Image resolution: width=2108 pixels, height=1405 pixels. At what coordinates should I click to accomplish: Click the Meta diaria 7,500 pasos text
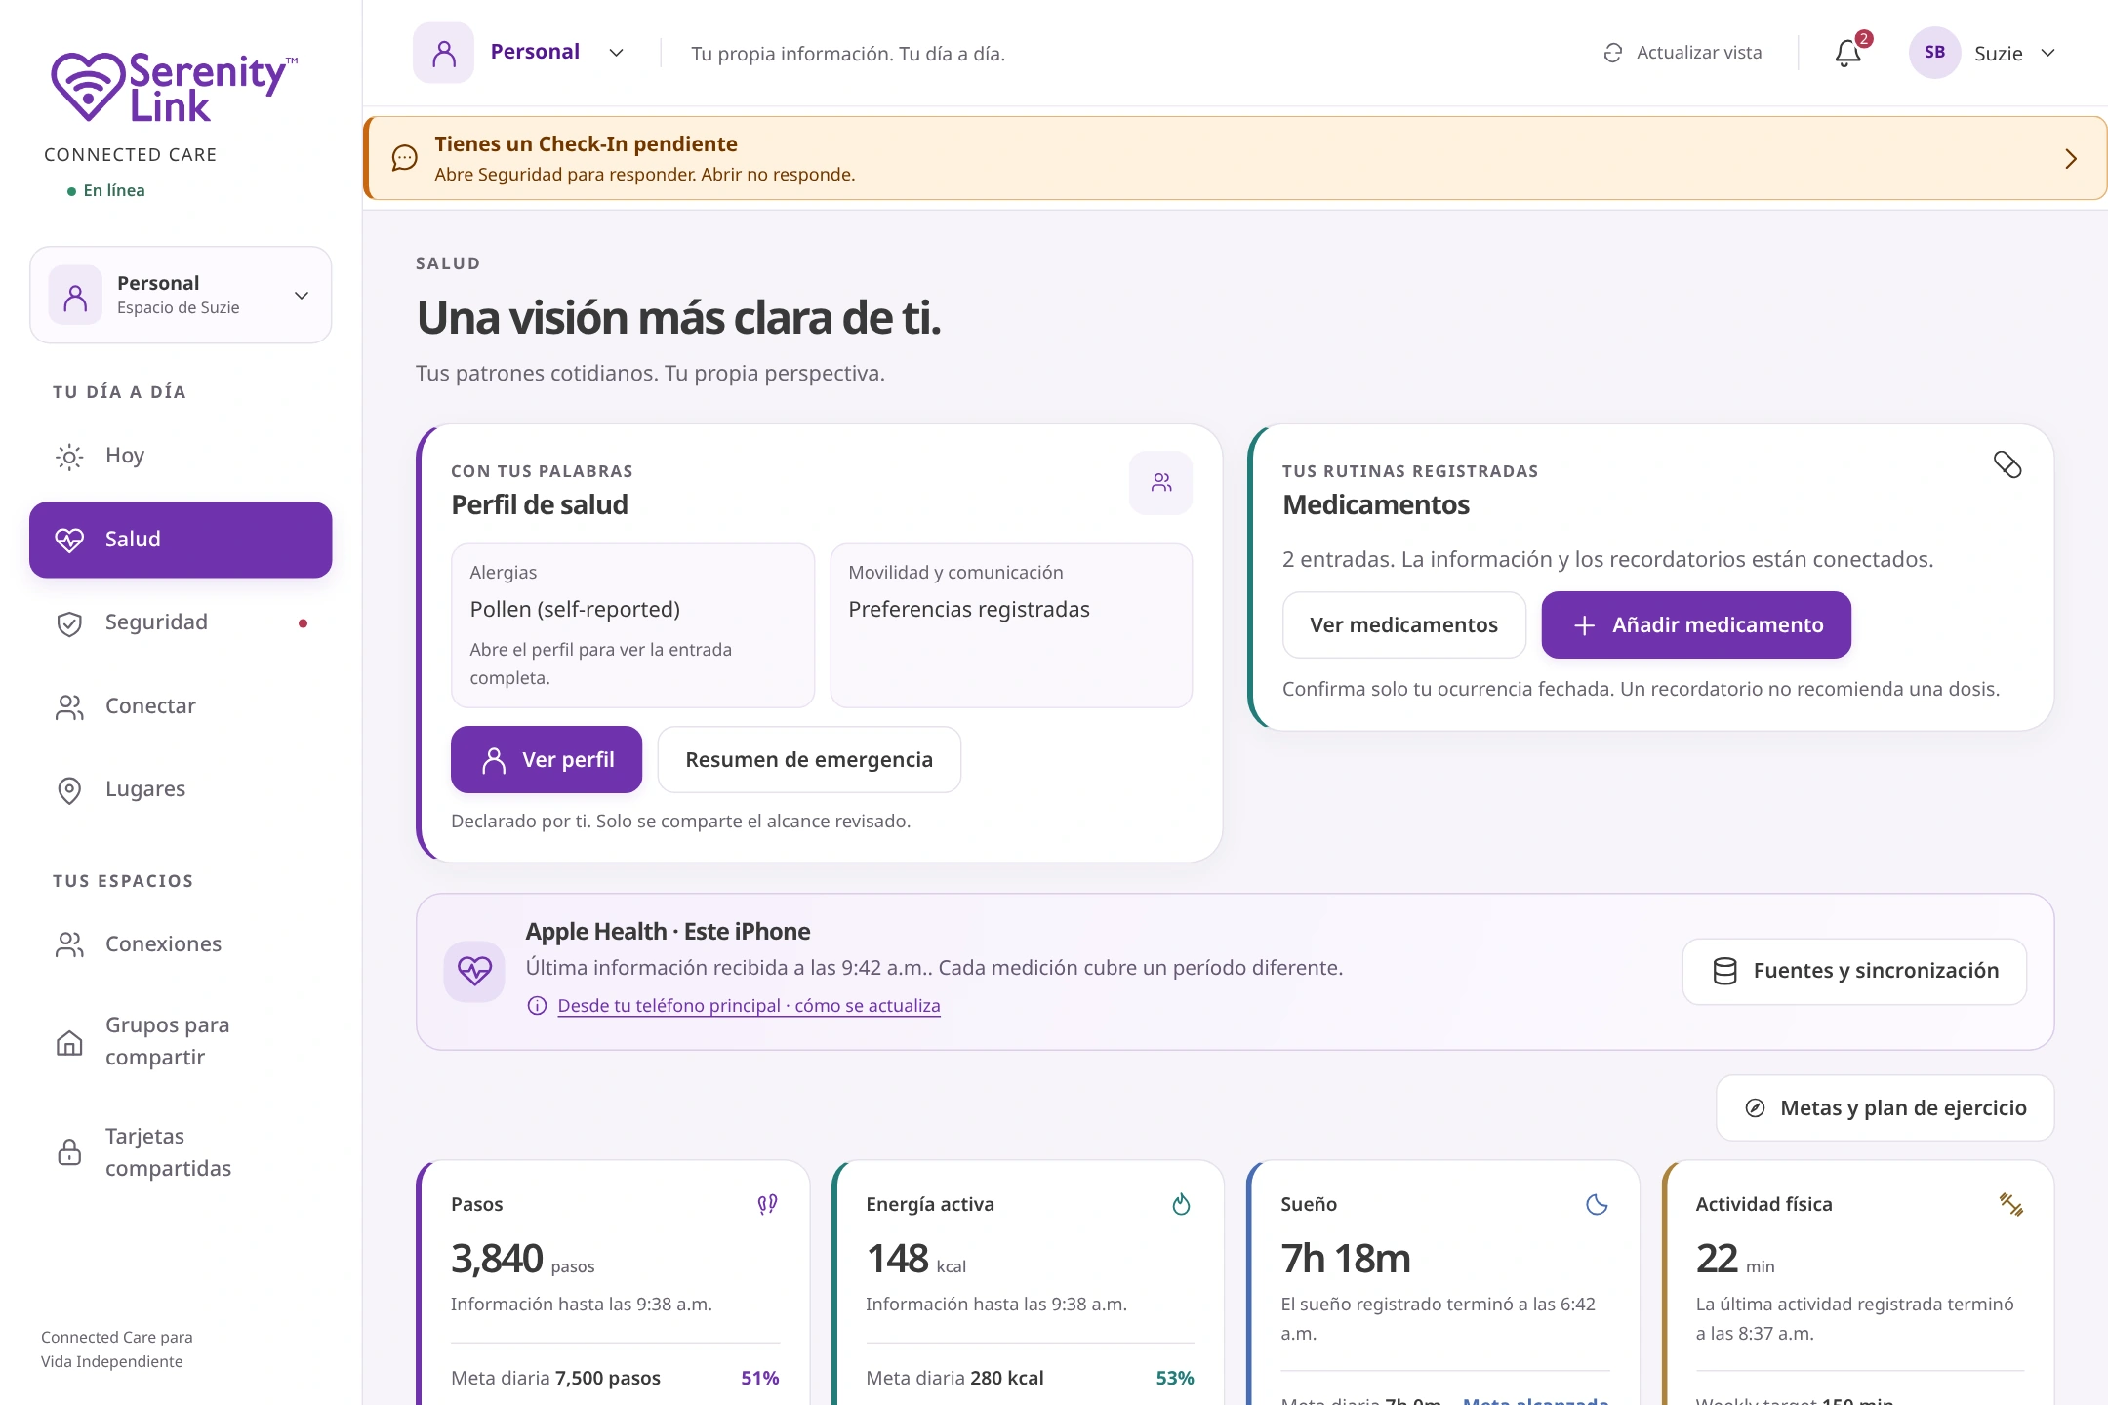(555, 1379)
